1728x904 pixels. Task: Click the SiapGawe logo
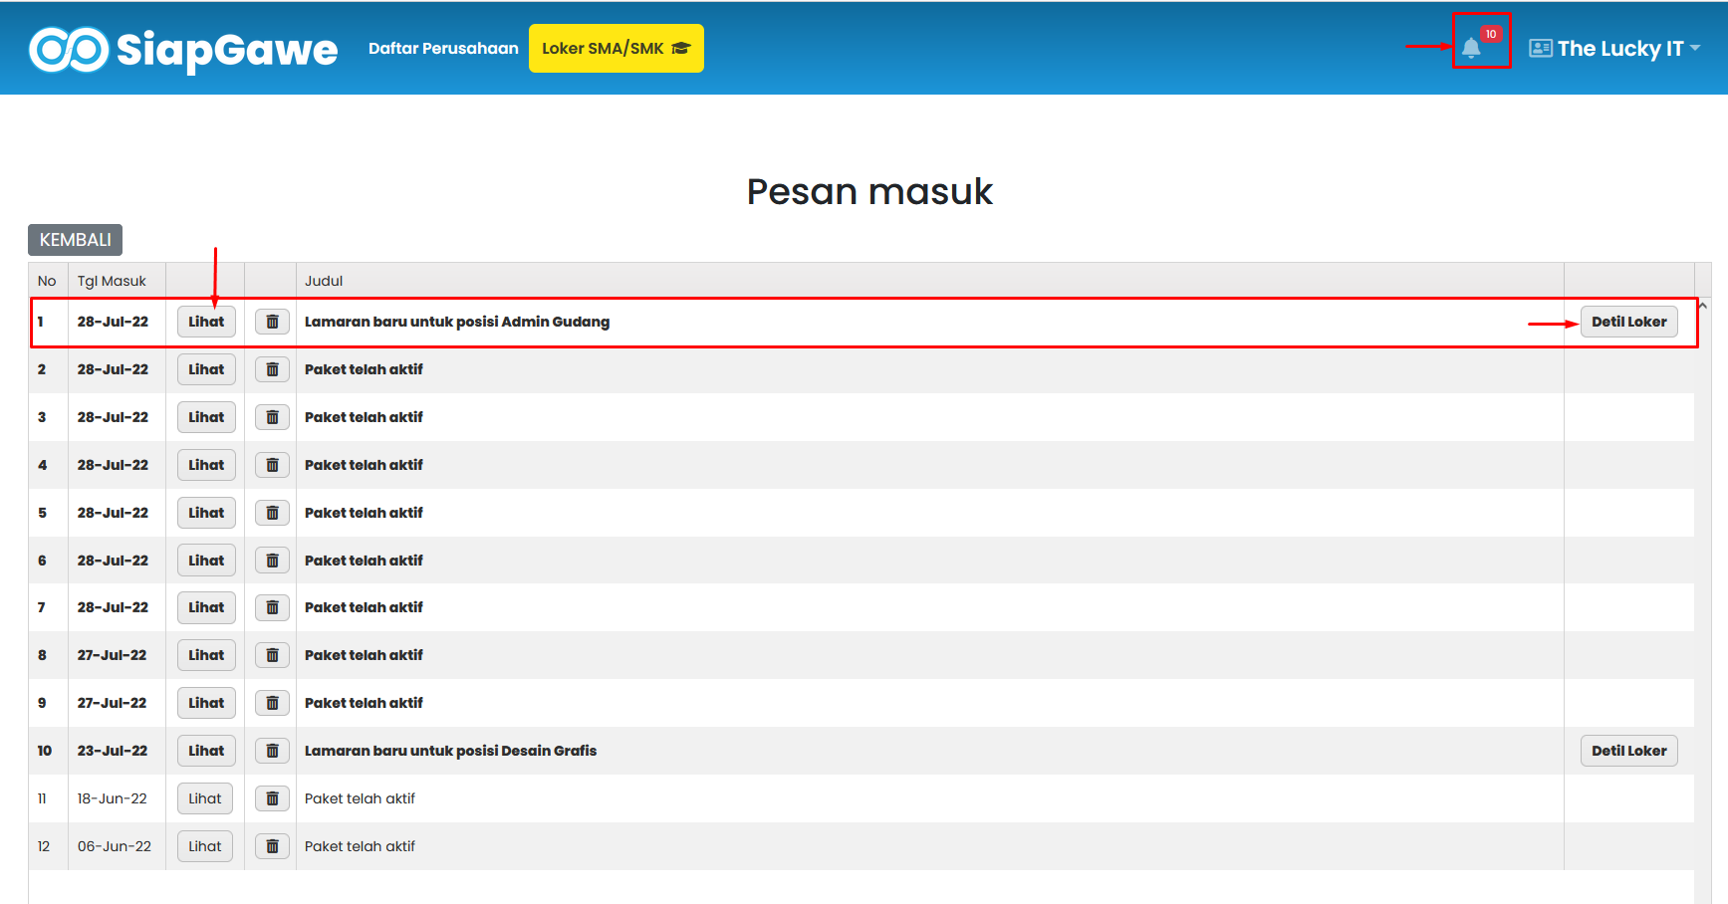(183, 49)
